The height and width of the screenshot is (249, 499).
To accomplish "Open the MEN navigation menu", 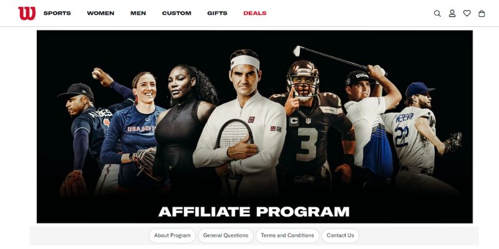I will click(138, 13).
